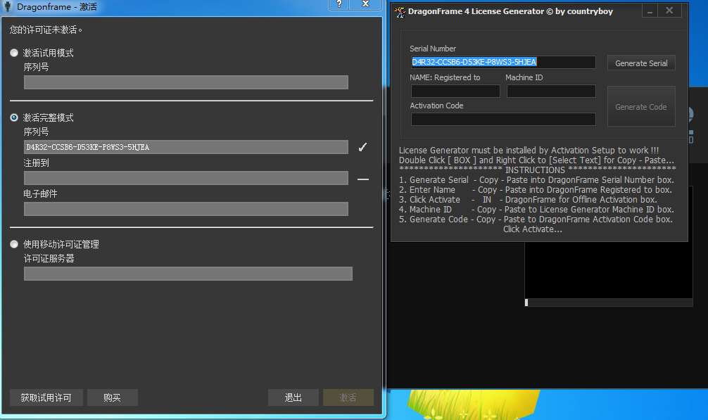Click the full mode serial number field
Screen dimensions: 708x420
coord(186,147)
